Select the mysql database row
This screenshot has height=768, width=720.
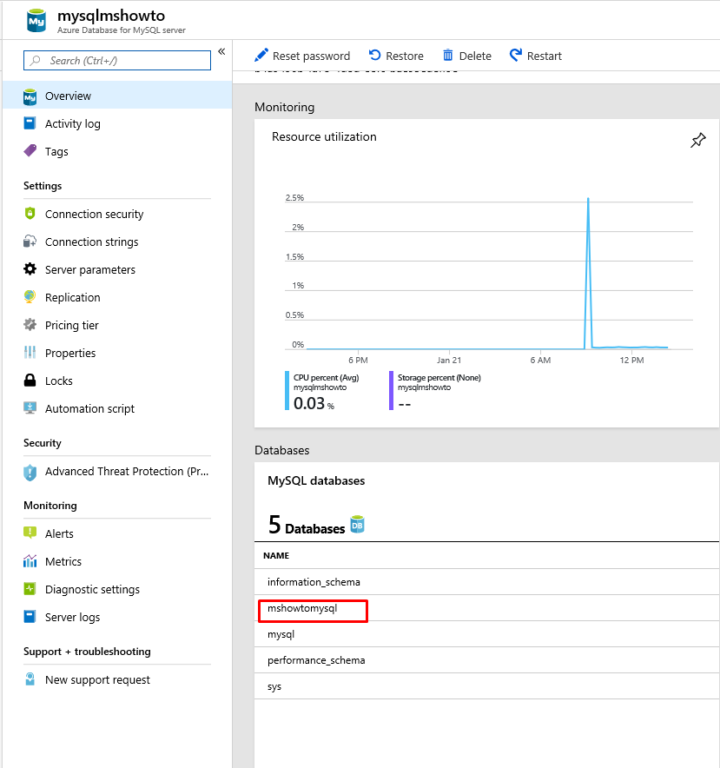coord(487,634)
